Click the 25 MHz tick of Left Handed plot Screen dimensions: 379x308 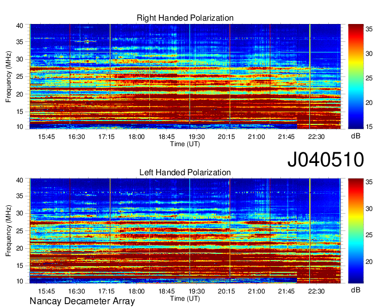click(x=20, y=231)
